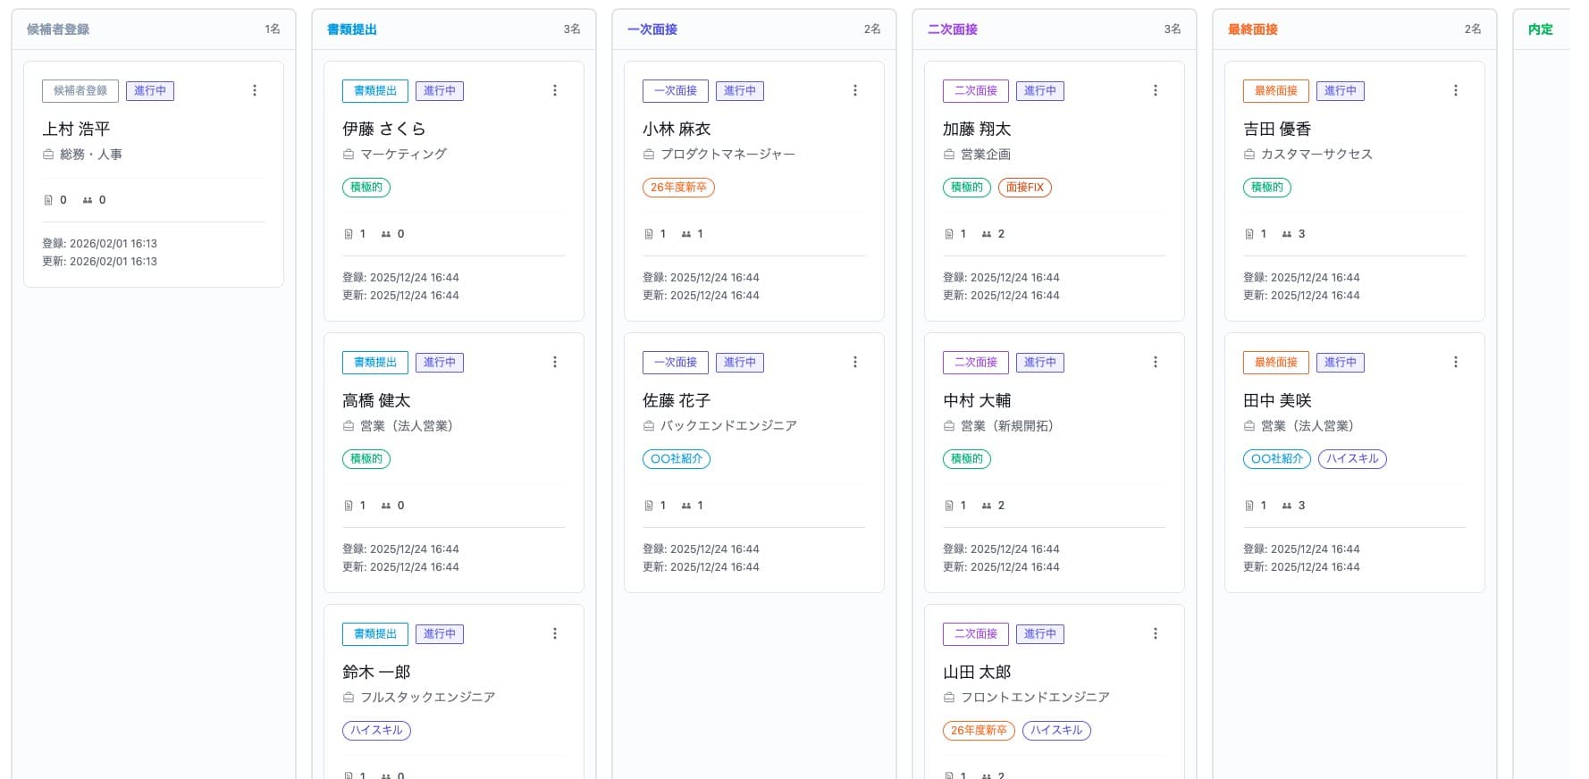This screenshot has width=1589, height=779.
Task: Open candidate 山田 太郎
Action: tap(977, 672)
